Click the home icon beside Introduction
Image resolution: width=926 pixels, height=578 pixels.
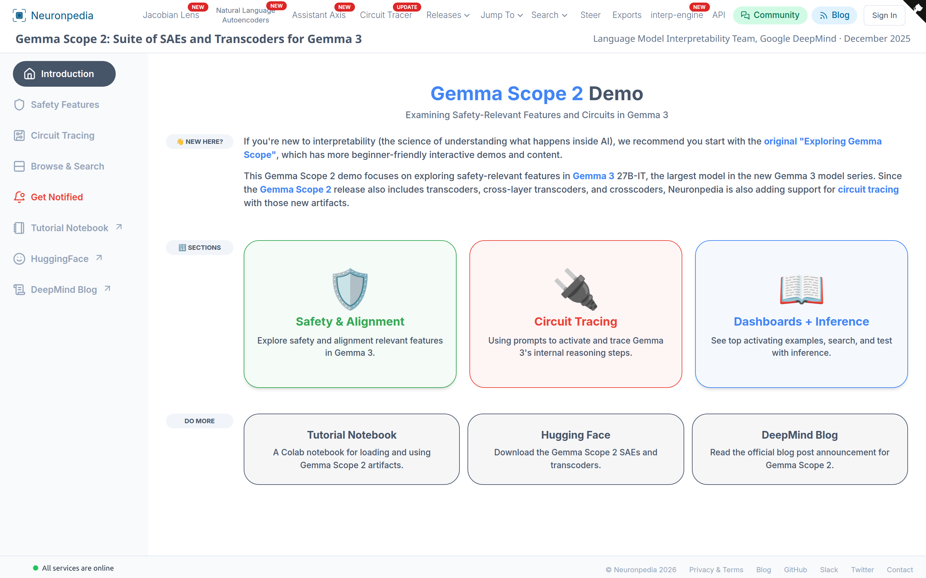pos(30,74)
